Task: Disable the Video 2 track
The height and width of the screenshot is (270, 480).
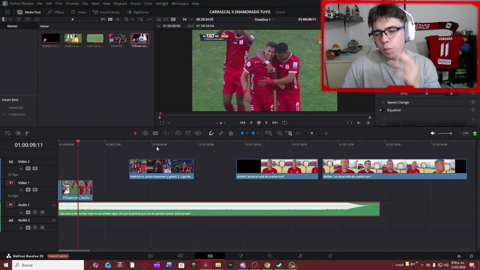Action: pyautogui.click(x=35, y=168)
